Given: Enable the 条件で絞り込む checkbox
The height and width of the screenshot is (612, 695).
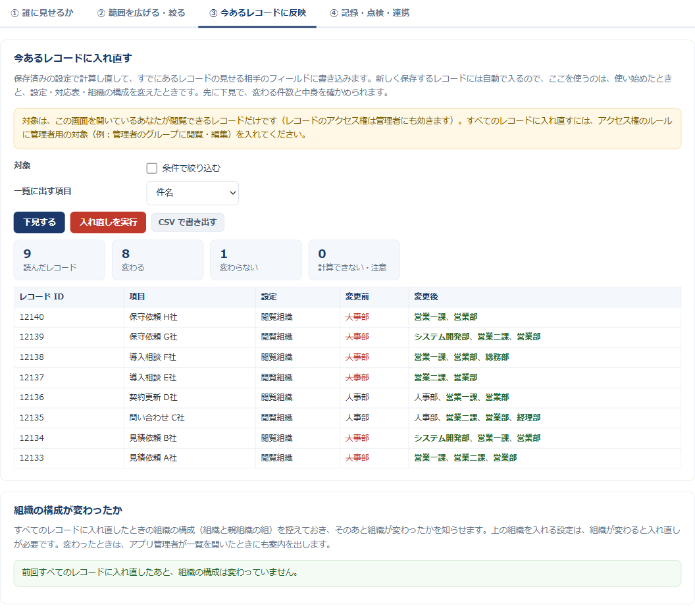Looking at the screenshot, I should click(152, 168).
